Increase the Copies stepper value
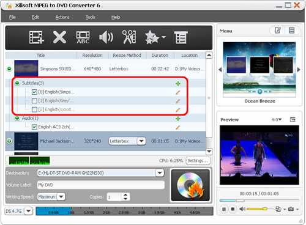Screen dimensions: 306x225 pyautogui.click(x=125, y=195)
